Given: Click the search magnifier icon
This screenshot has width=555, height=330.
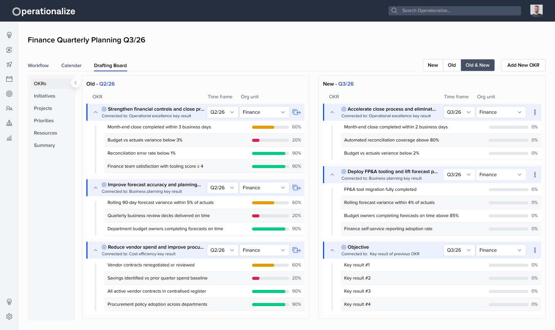Looking at the screenshot, I should tap(394, 11).
